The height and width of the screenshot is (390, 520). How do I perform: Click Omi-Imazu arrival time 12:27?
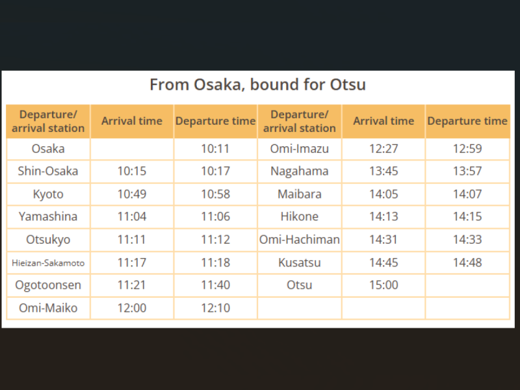pyautogui.click(x=383, y=149)
